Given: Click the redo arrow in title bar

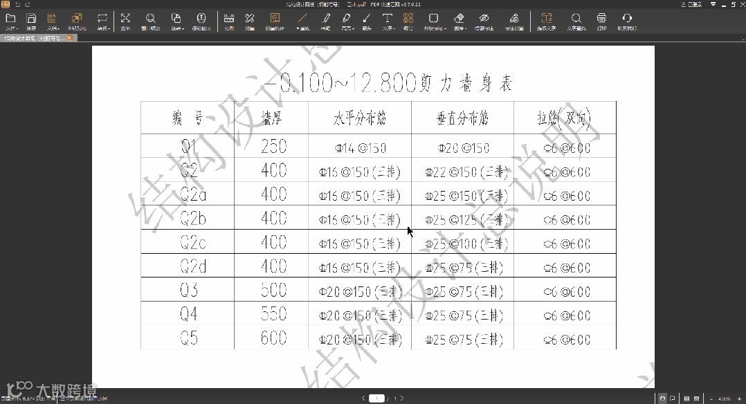Looking at the screenshot, I should pos(27,4).
